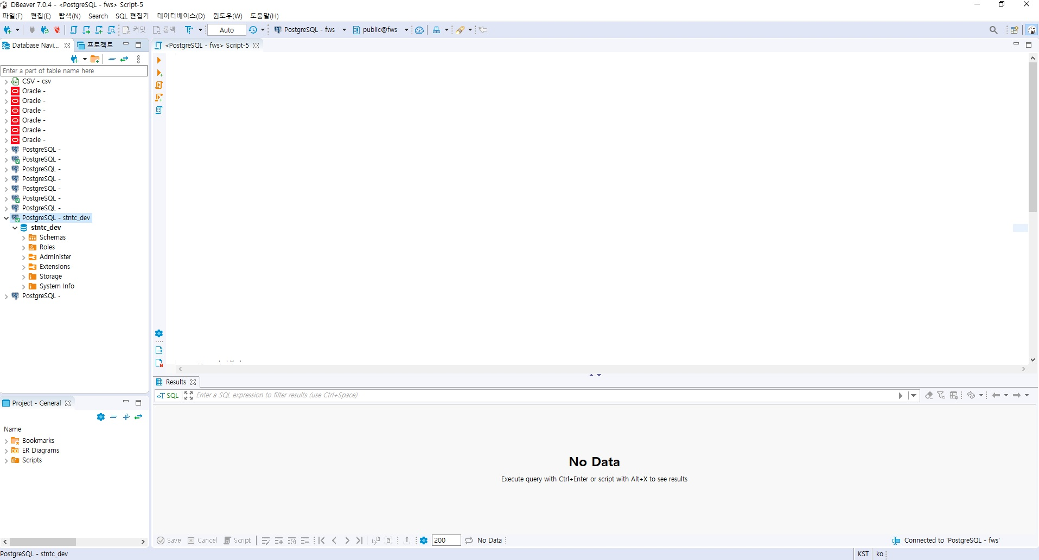Open the SQL 편집기 menu
The image size is (1039, 560).
pos(132,16)
